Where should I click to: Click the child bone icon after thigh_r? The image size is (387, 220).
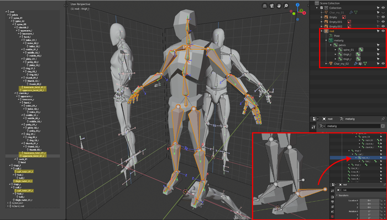358,59
